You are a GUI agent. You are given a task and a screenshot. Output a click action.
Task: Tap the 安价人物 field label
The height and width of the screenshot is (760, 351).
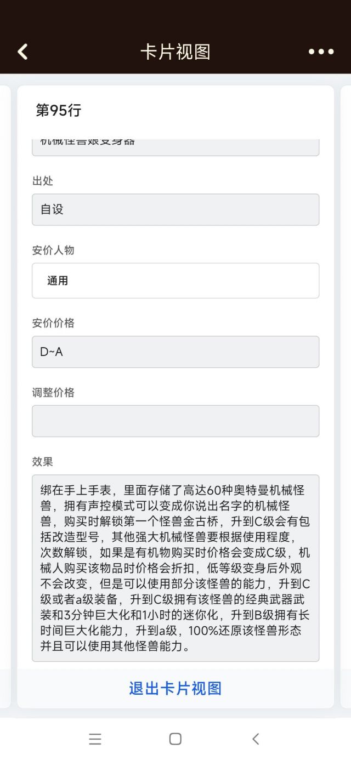pyautogui.click(x=53, y=250)
